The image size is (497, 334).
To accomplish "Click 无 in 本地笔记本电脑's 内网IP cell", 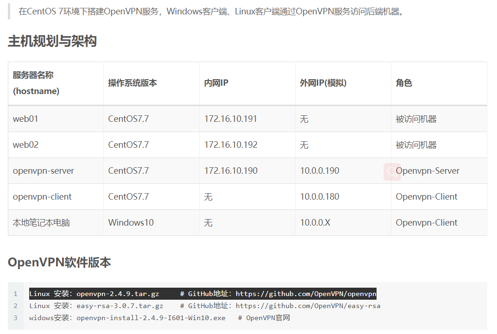I will point(208,223).
